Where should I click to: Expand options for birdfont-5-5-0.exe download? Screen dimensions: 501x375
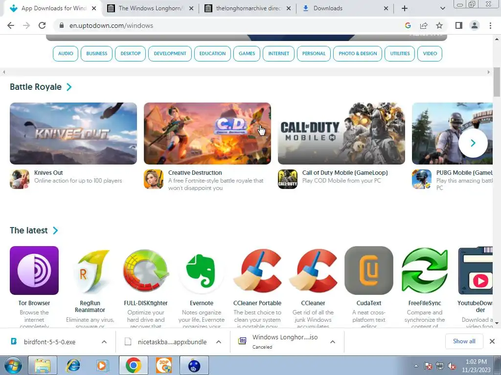coord(104,342)
